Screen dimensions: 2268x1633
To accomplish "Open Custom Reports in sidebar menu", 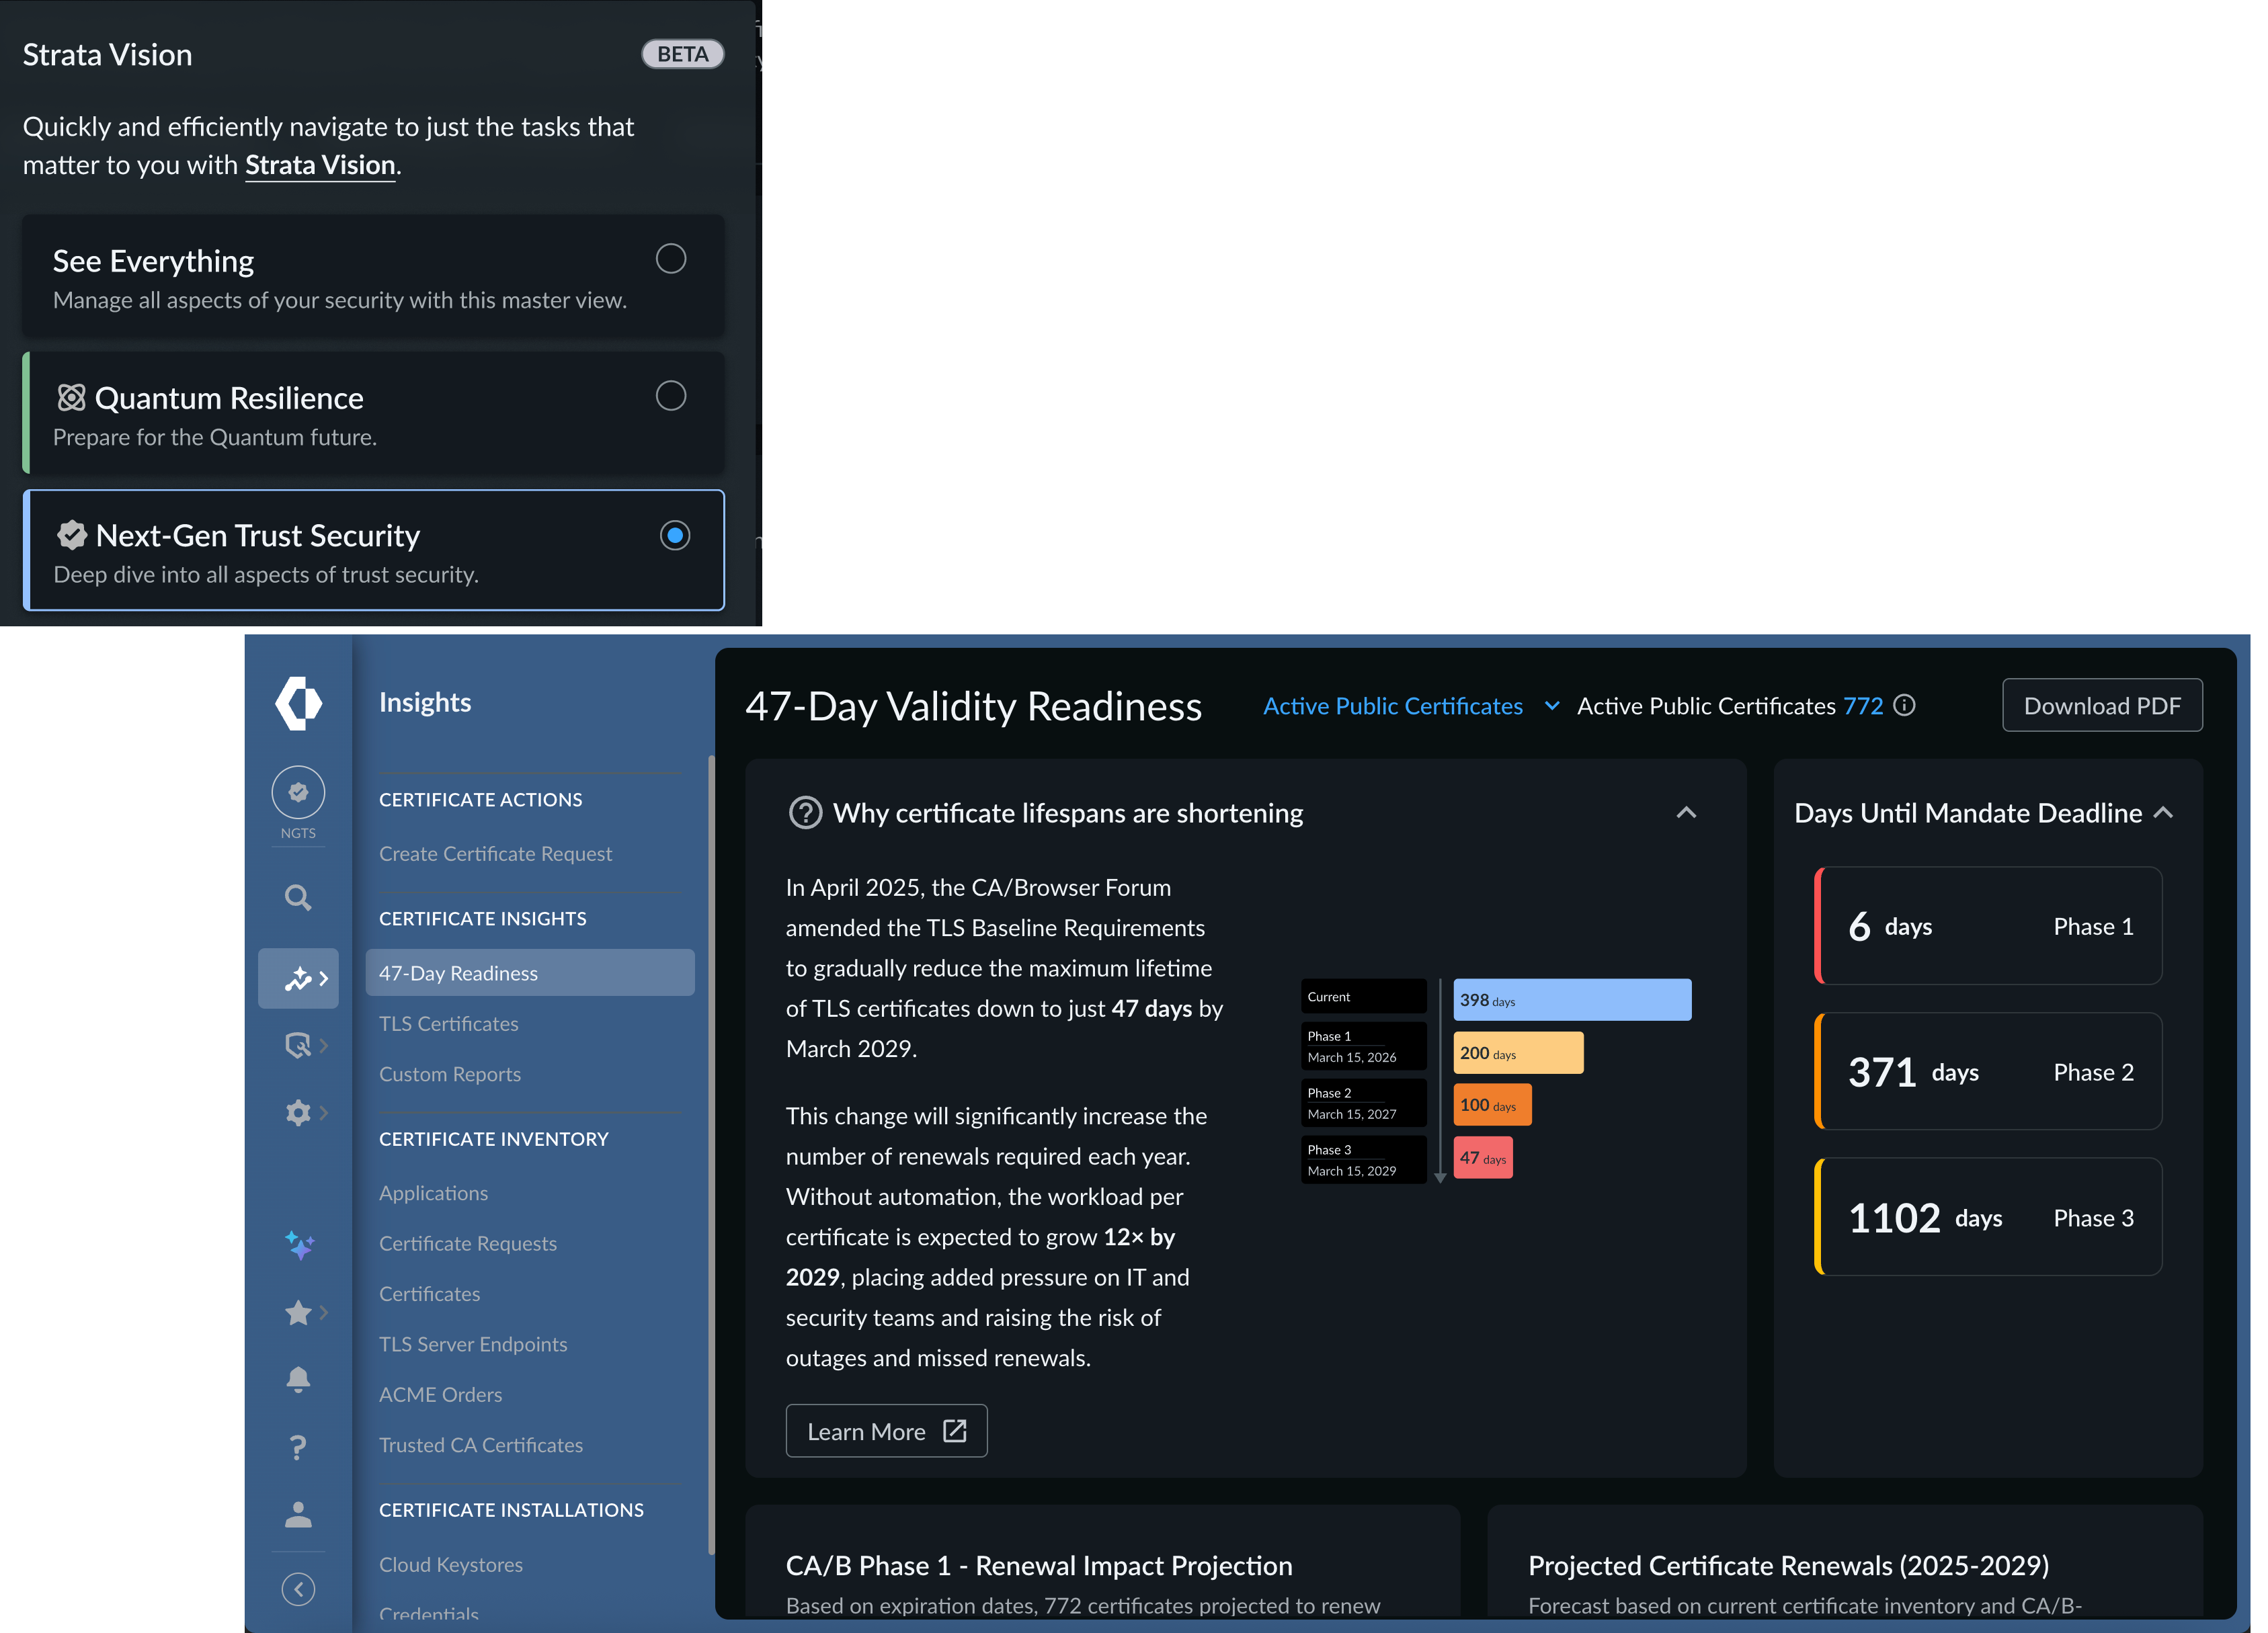I will [449, 1074].
